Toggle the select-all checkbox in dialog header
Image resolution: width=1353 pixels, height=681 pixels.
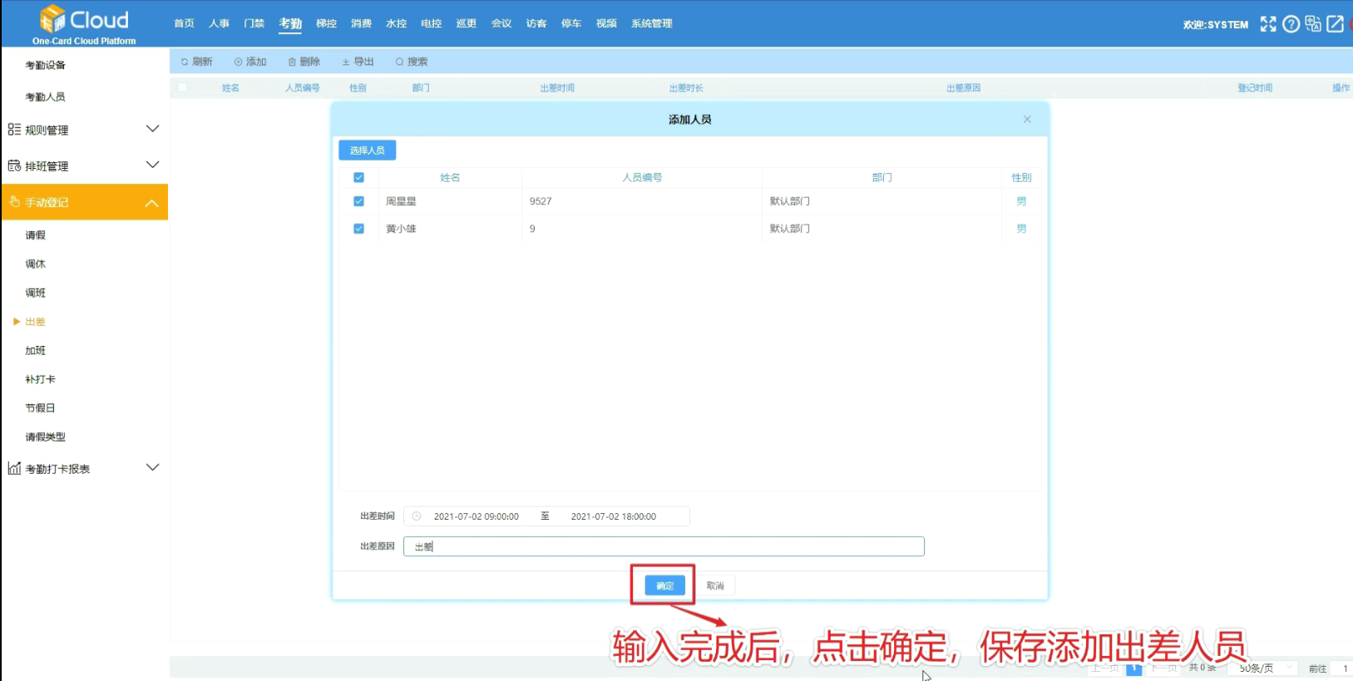coord(359,177)
